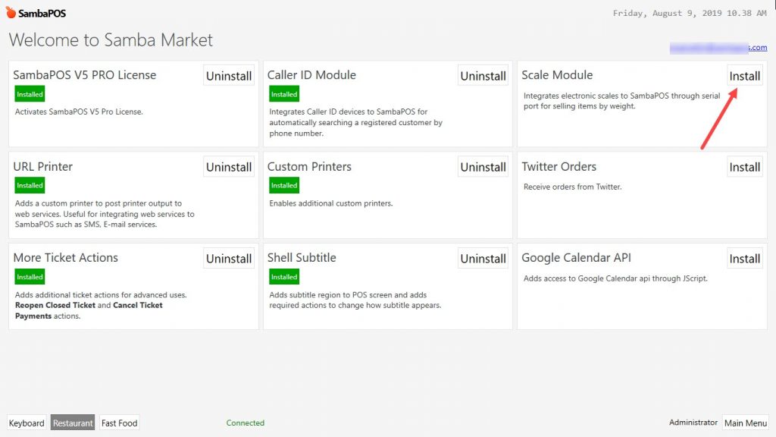This screenshot has width=776, height=437.
Task: Uninstall More Ticket Actions module
Action: coord(229,259)
